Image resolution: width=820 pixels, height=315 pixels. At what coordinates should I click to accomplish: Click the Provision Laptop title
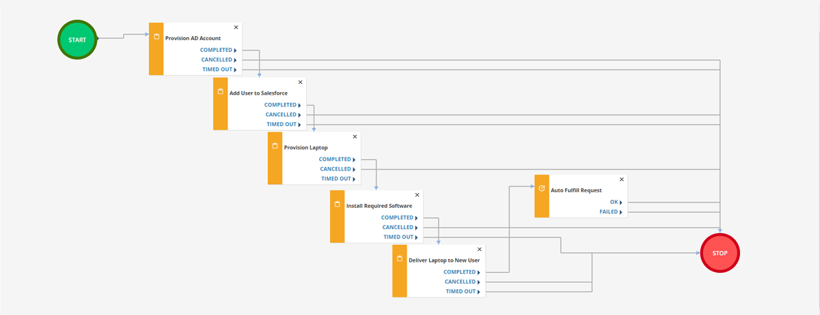pos(305,147)
